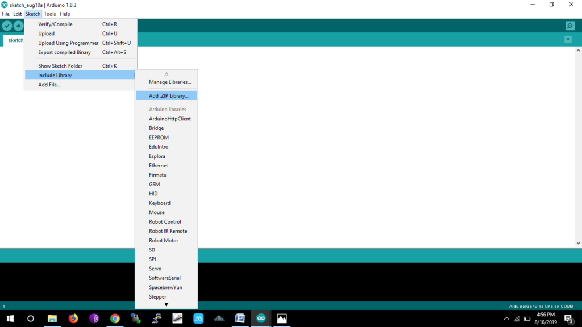
Task: Open Cortana search circle
Action: 31,318
